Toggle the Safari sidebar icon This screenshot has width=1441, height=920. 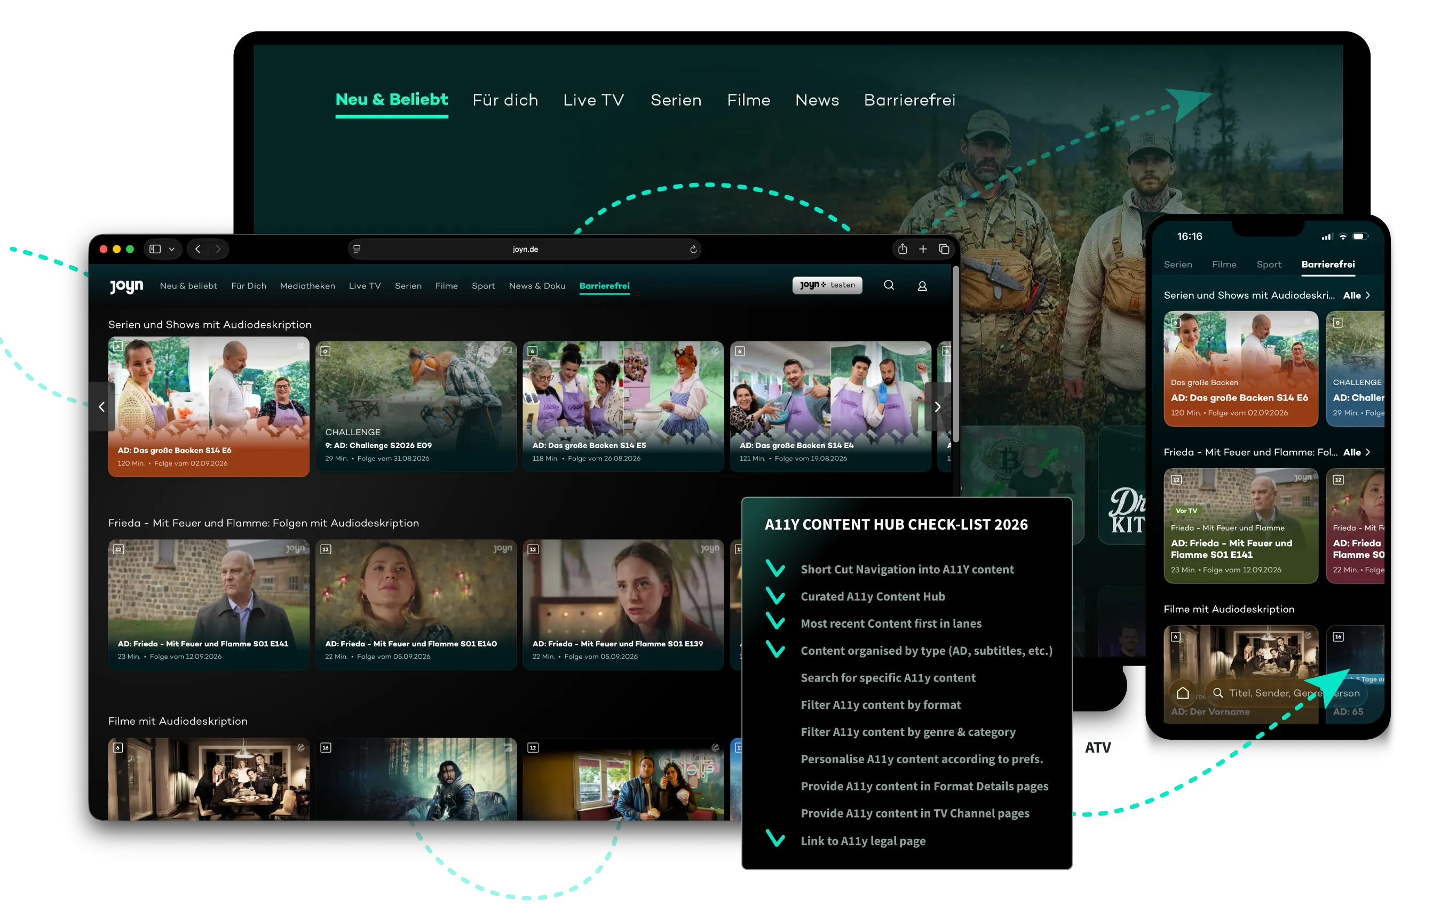[x=155, y=249]
